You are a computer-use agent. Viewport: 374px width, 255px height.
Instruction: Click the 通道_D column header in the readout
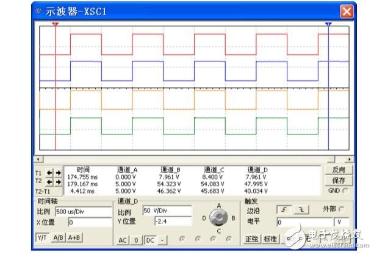point(257,170)
